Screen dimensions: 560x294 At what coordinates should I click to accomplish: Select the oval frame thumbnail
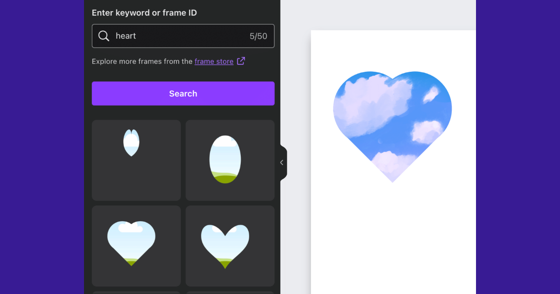[230, 160]
